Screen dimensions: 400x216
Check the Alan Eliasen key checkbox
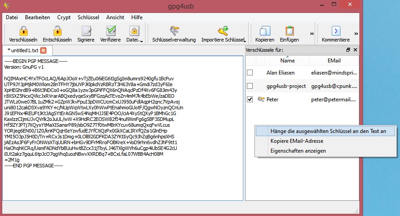(250, 72)
